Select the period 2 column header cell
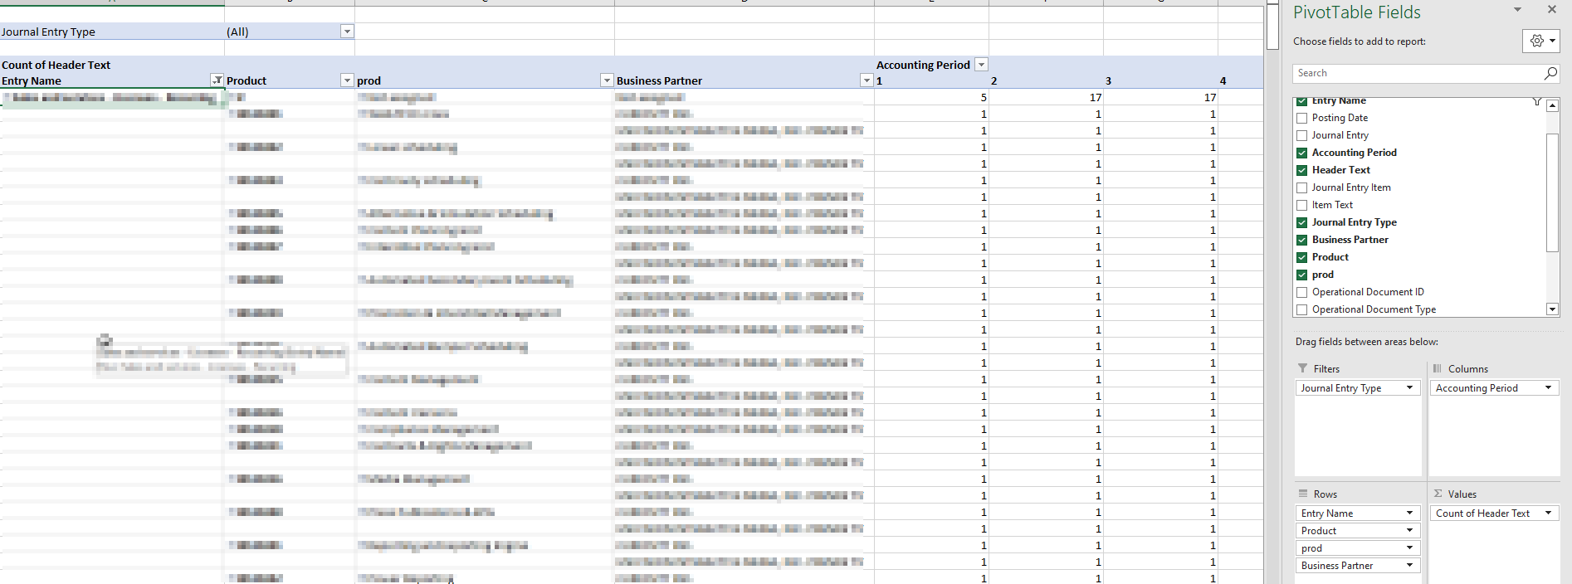Viewport: 1572px width, 584px height. [x=1046, y=80]
